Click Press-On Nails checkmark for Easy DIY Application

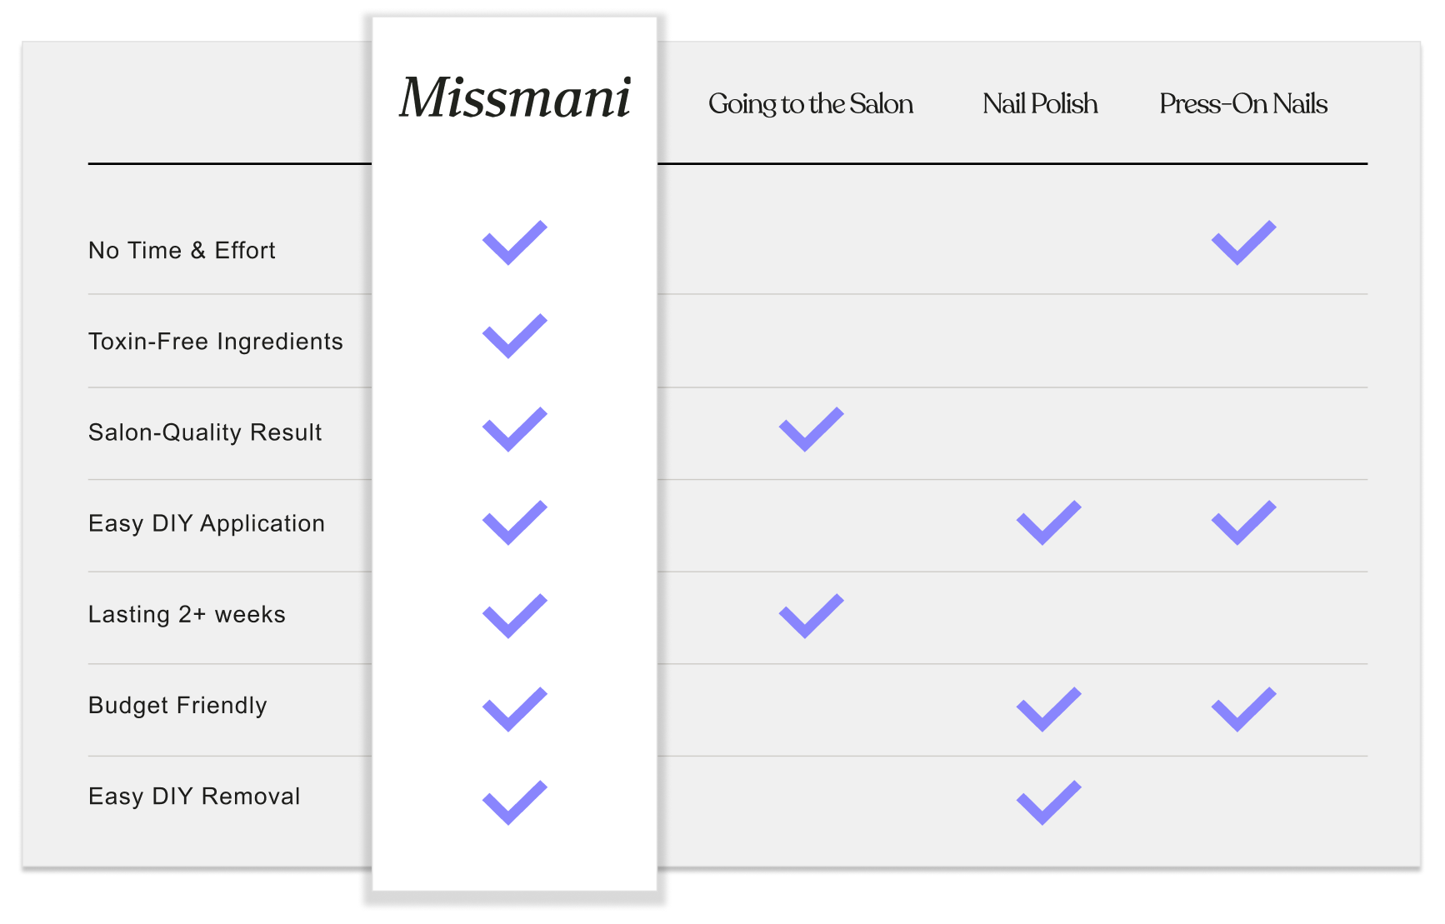click(1243, 523)
